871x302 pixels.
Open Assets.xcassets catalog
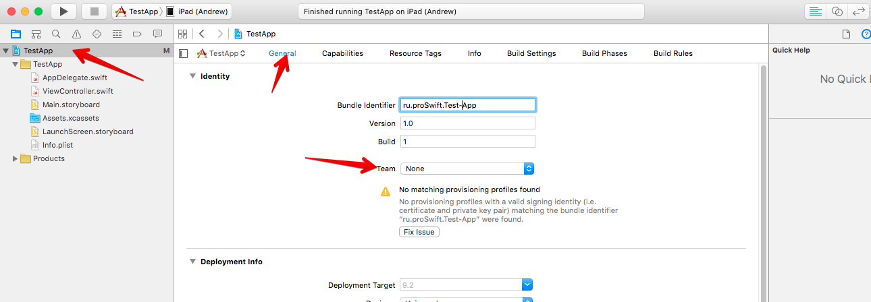click(70, 118)
